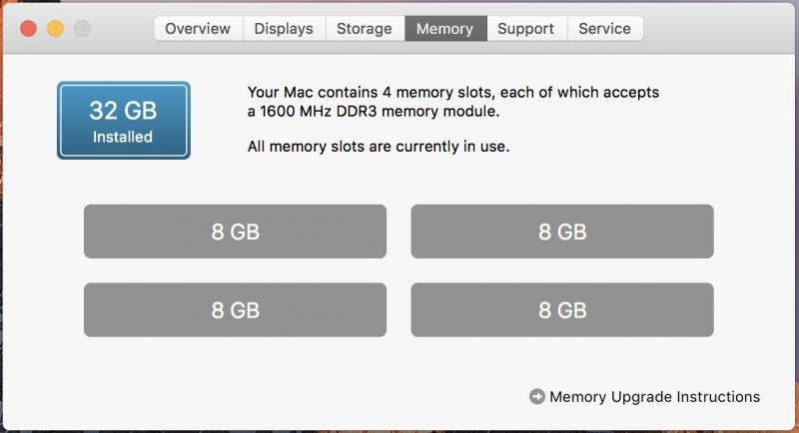The image size is (799, 433).
Task: Select the bottom-right 8 GB memory slot
Action: point(562,309)
